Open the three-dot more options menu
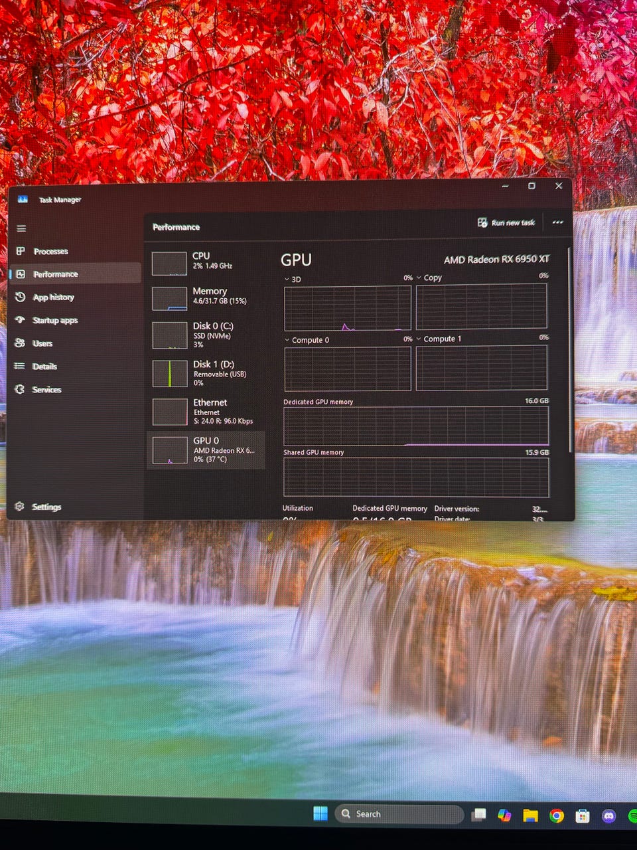Image resolution: width=637 pixels, height=850 pixels. [x=557, y=222]
